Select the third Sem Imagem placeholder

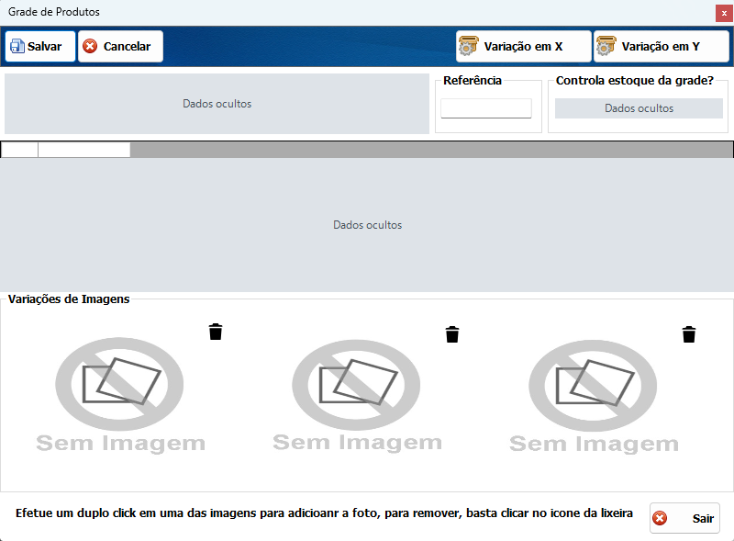[594, 397]
